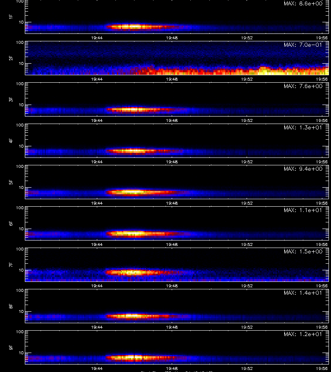Click the 19:56 tick label below panel 3F
This screenshot has height=372, width=331.
pyautogui.click(x=322, y=121)
